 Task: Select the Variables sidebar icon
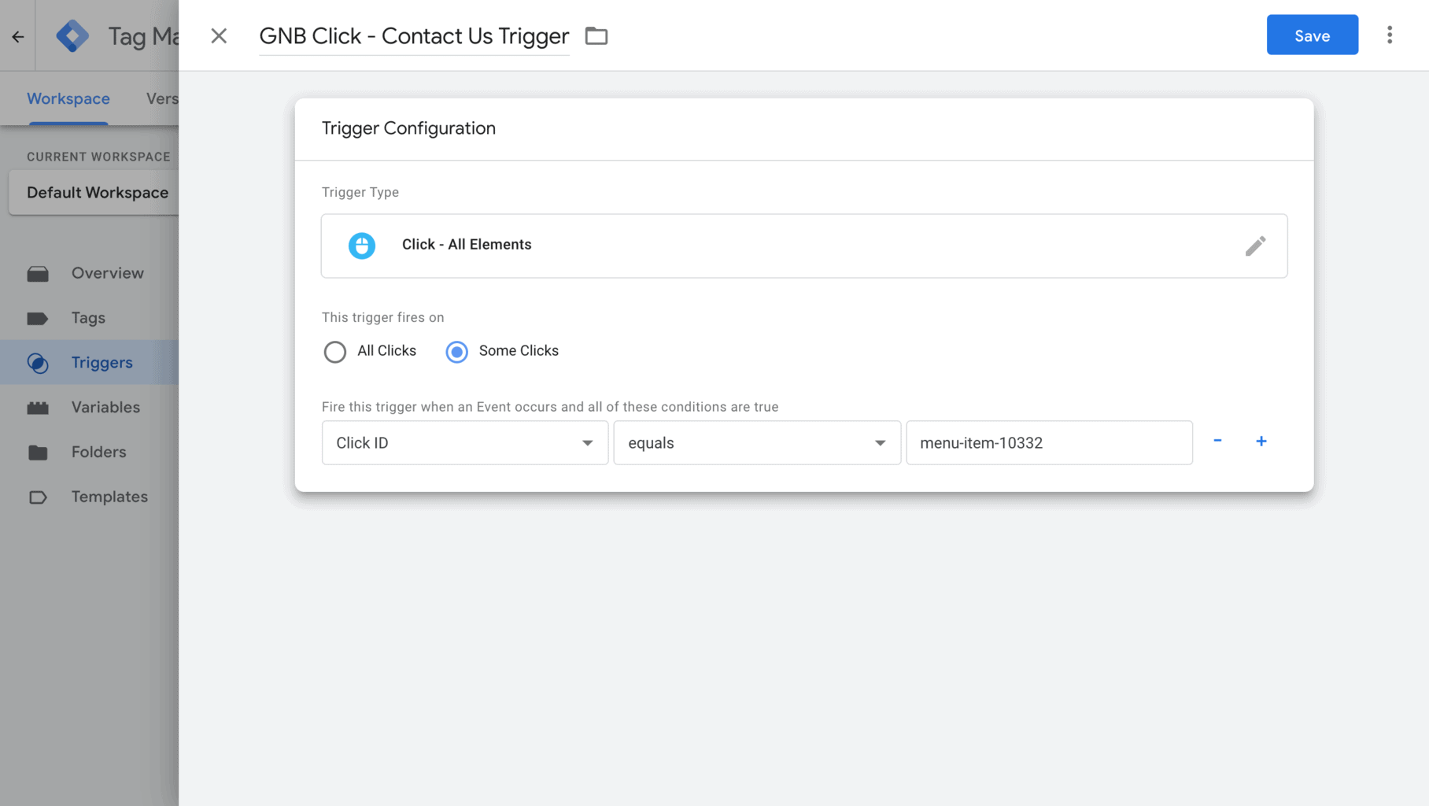click(39, 407)
